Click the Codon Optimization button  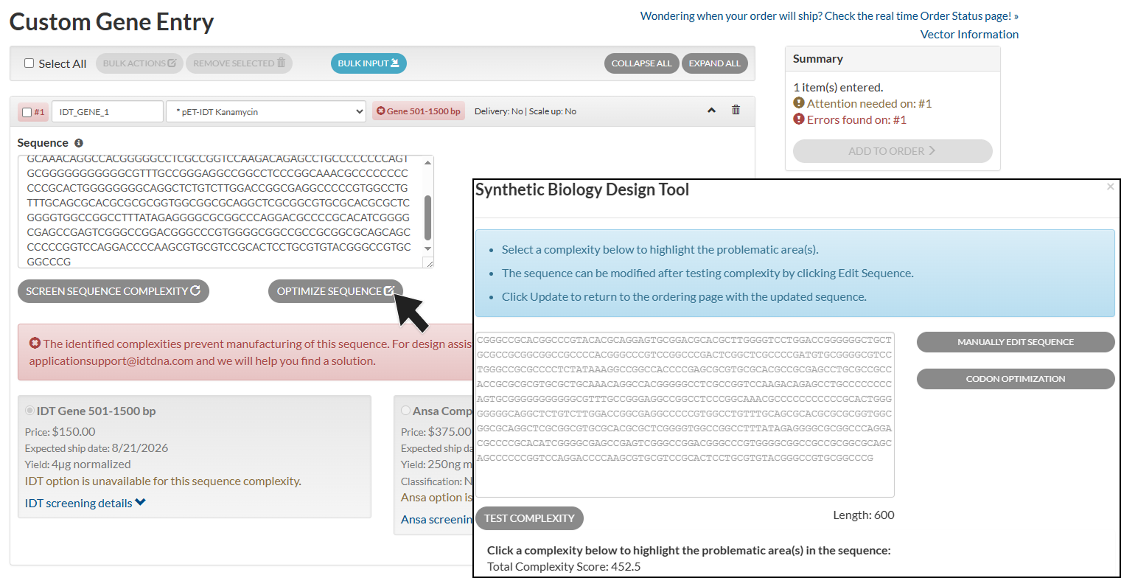tap(1016, 379)
